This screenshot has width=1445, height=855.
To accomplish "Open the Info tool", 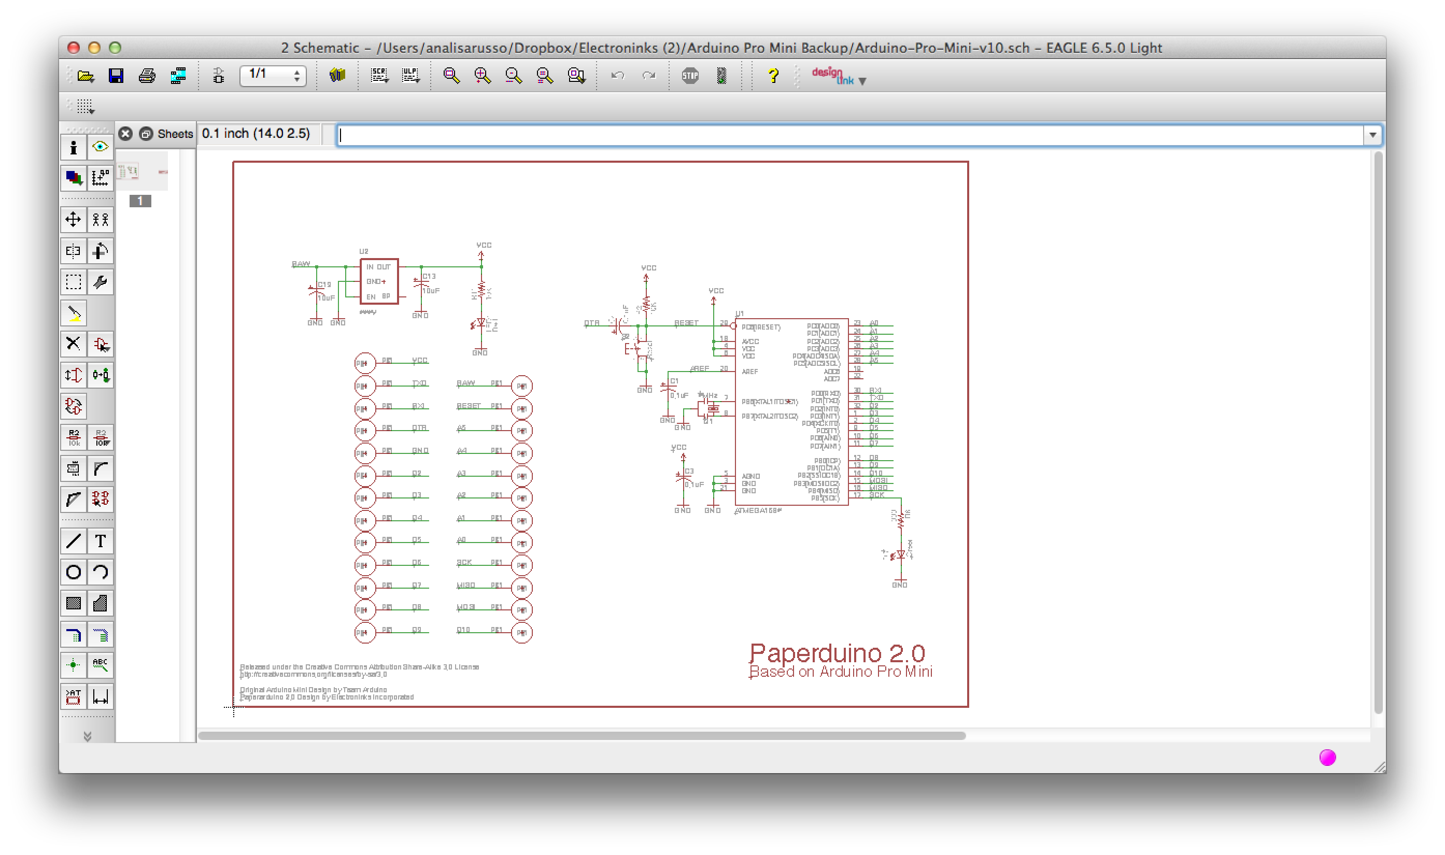I will coord(73,147).
